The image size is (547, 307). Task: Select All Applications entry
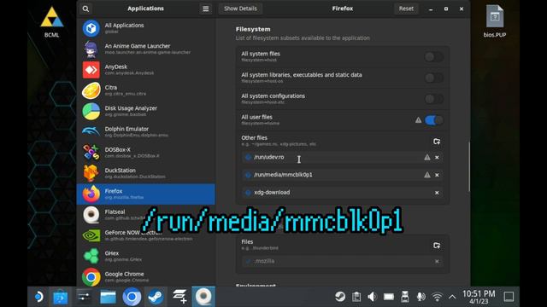click(x=146, y=28)
